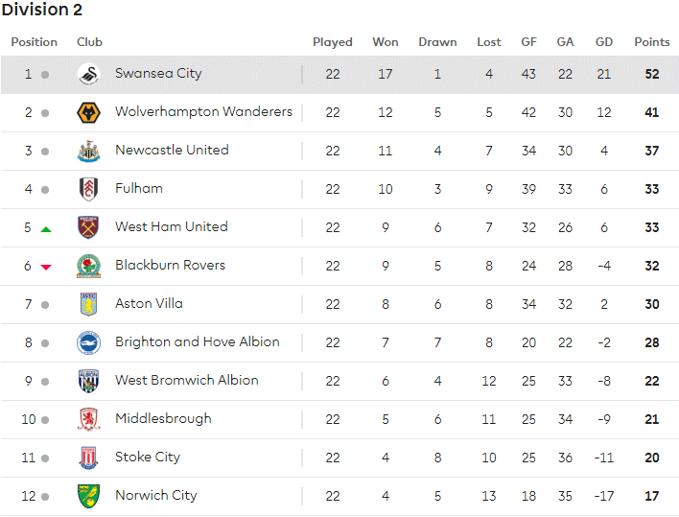The width and height of the screenshot is (679, 517).
Task: Click the West Bromwich Albion crest
Action: click(89, 381)
